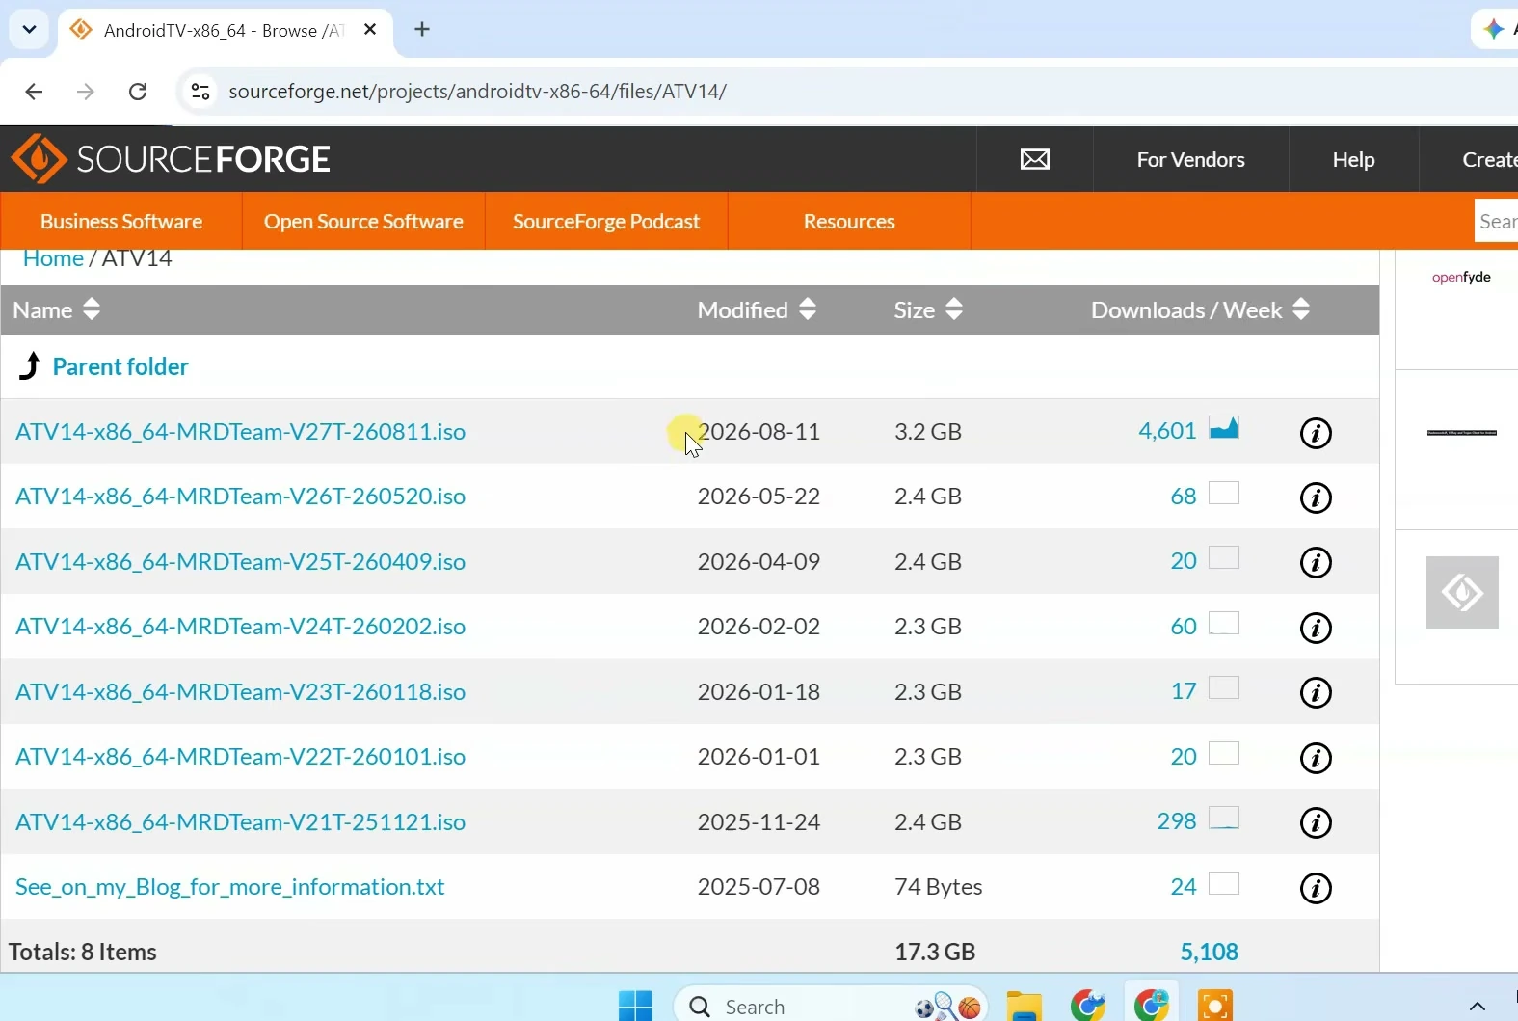Image resolution: width=1518 pixels, height=1021 pixels.
Task: Click the 5,108 total downloads count
Action: [1210, 952]
